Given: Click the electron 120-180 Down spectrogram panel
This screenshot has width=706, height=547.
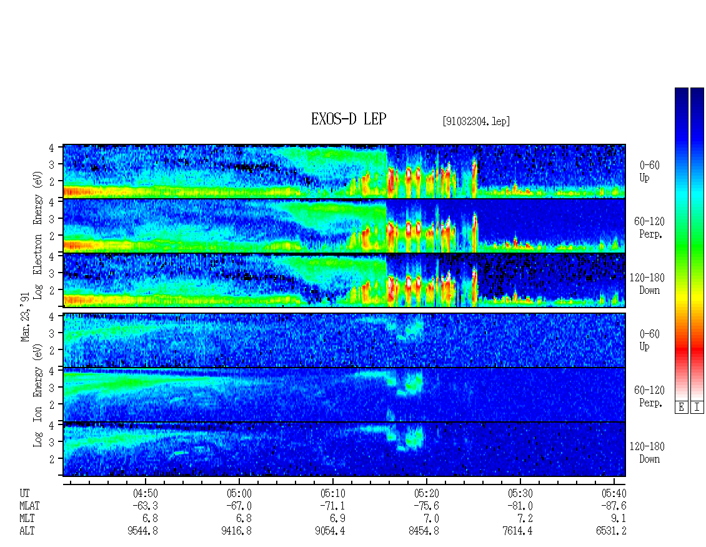Looking at the screenshot, I should [344, 280].
